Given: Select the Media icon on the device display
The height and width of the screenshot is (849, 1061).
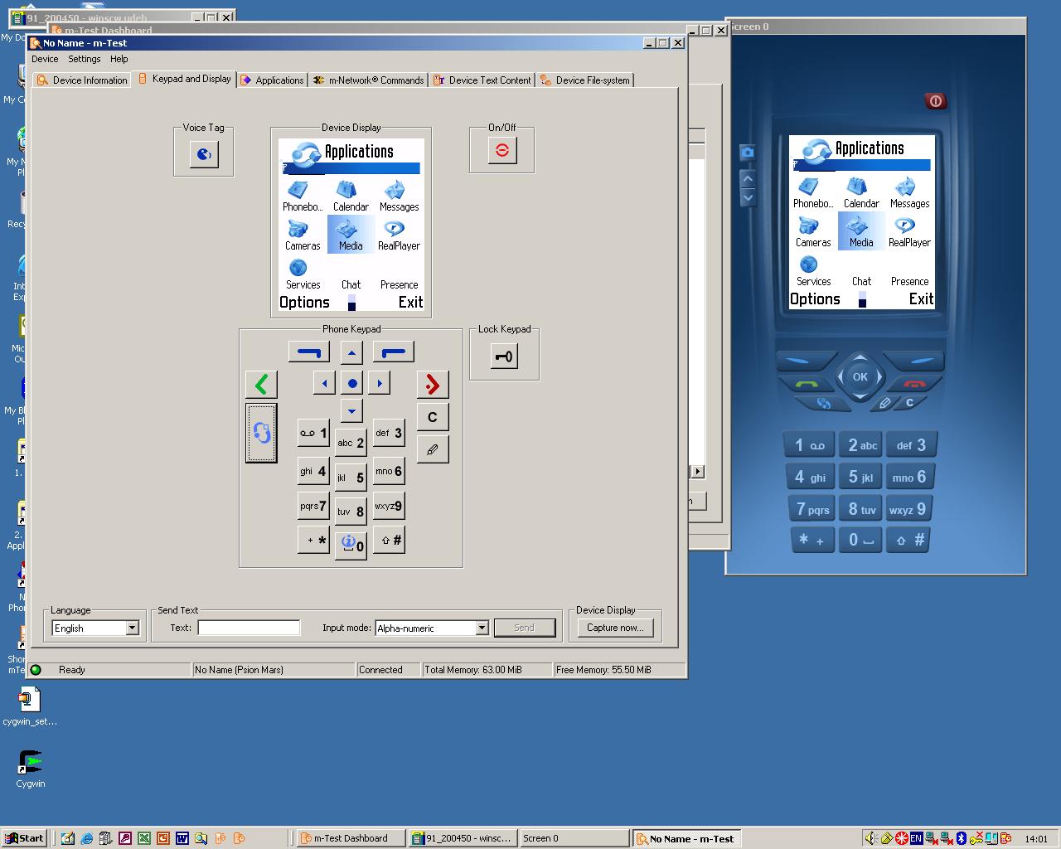Looking at the screenshot, I should coord(350,232).
